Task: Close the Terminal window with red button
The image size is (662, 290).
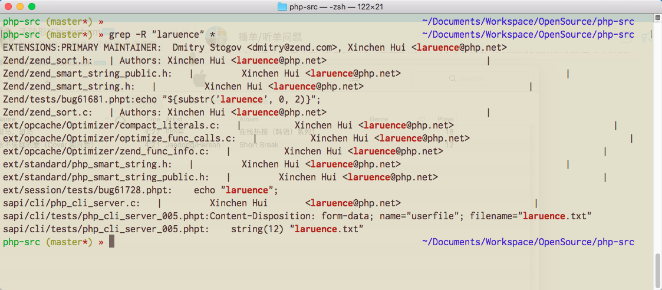Action: tap(8, 6)
